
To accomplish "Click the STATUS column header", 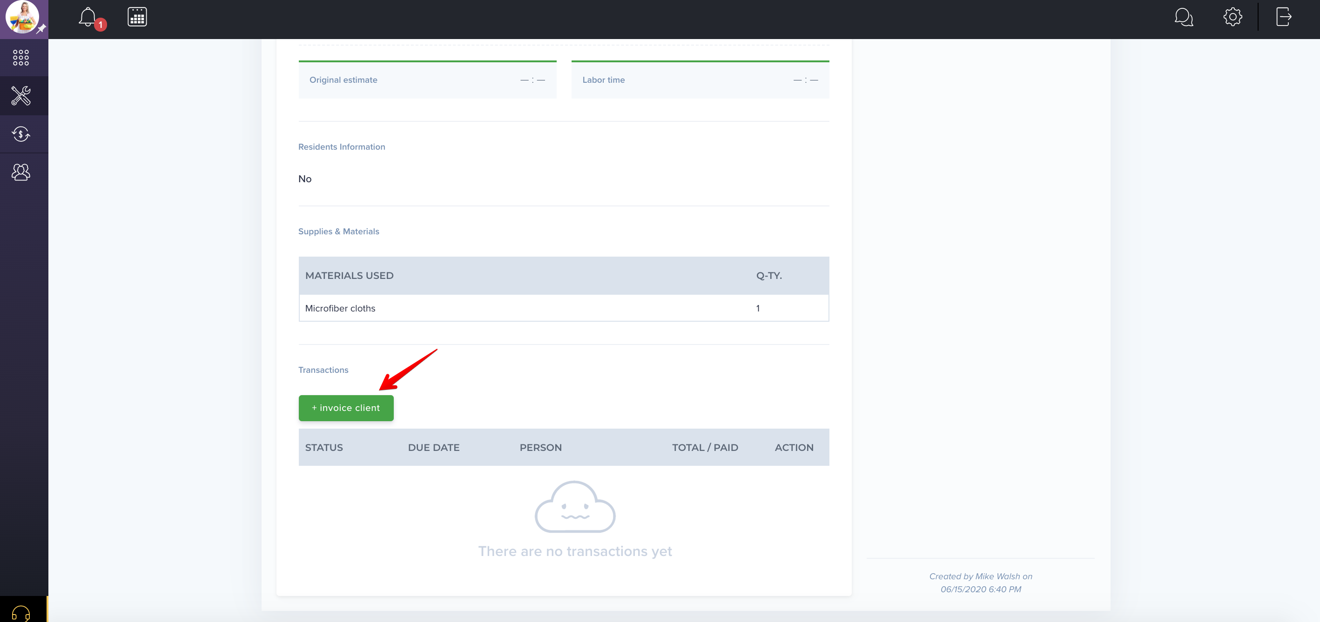I will pos(324,447).
